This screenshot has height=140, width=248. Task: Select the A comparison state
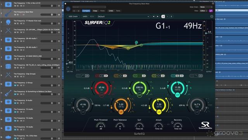pos(163,16)
